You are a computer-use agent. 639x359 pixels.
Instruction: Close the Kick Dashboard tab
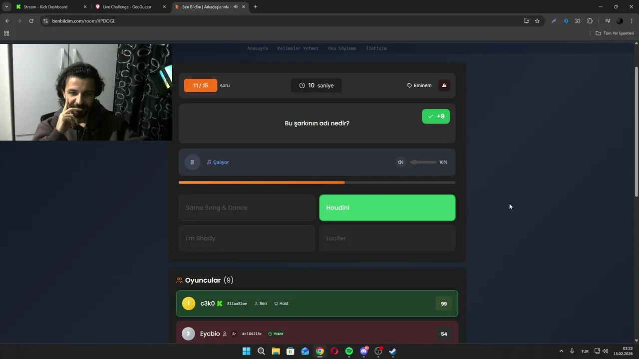[x=85, y=7]
